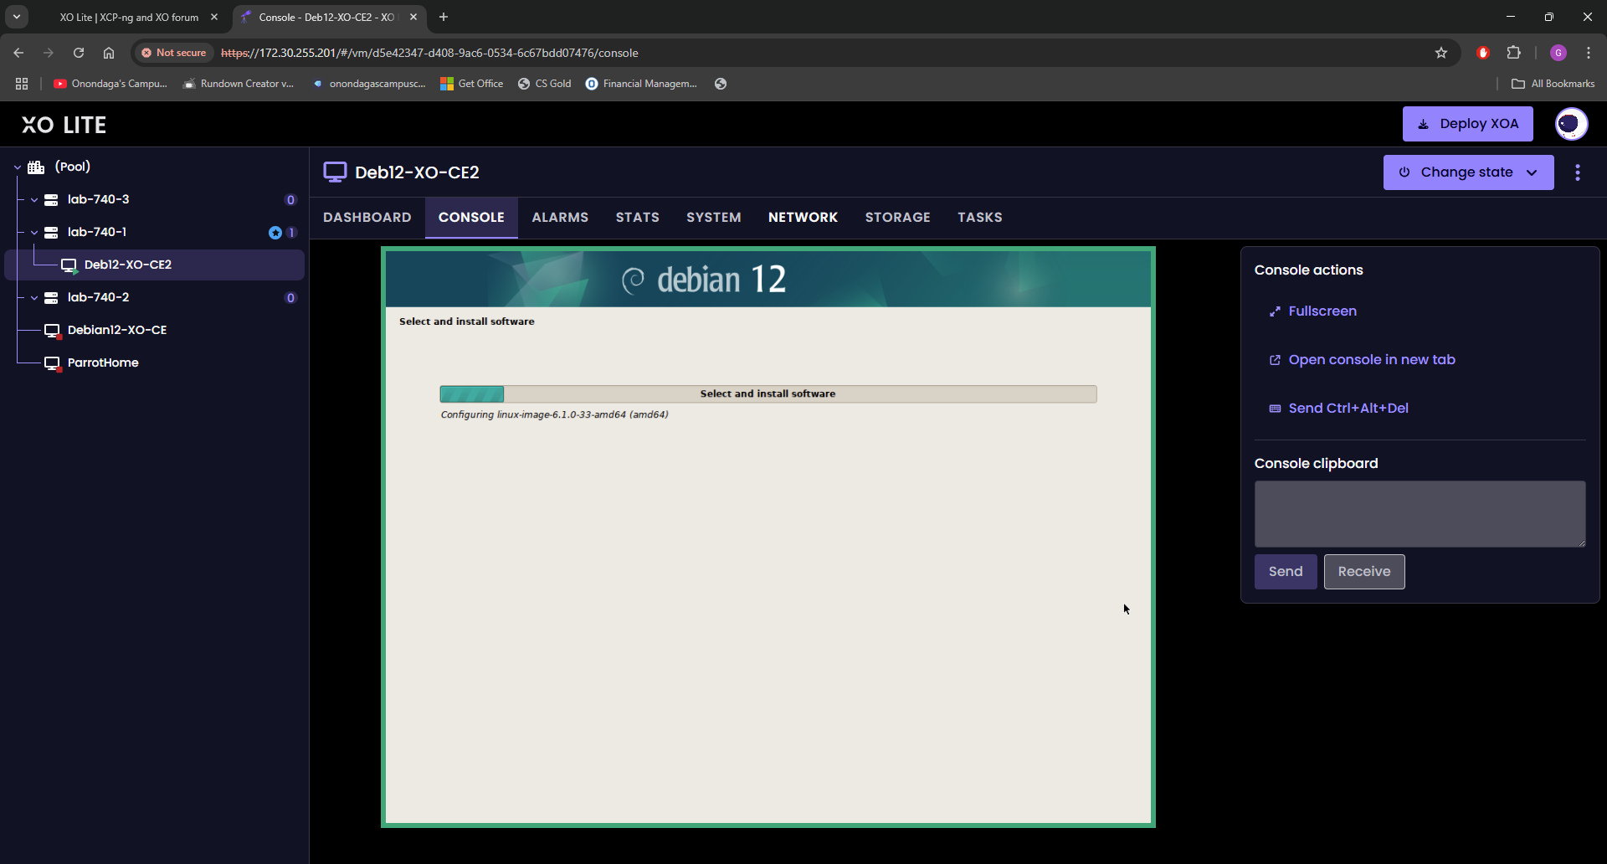Open console in new tab link
The height and width of the screenshot is (864, 1607).
pyautogui.click(x=1371, y=360)
